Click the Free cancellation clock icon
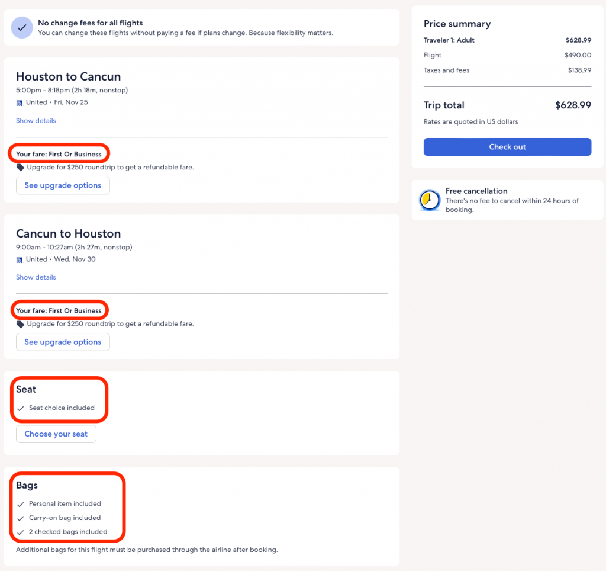Screen dimensions: 606x571 429,200
